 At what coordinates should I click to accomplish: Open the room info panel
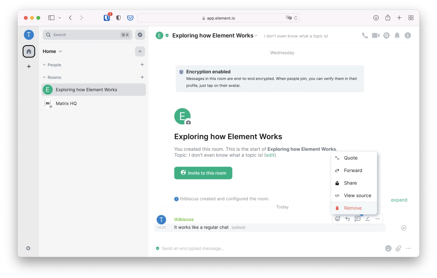[408, 35]
